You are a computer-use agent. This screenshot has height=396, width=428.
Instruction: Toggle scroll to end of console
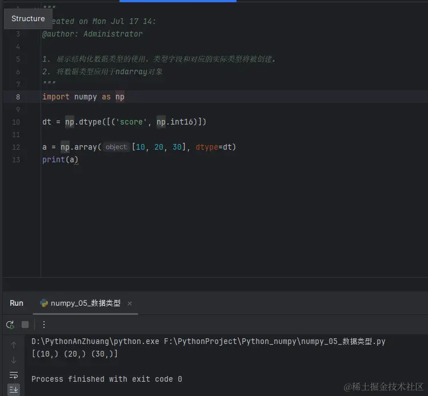point(14,390)
